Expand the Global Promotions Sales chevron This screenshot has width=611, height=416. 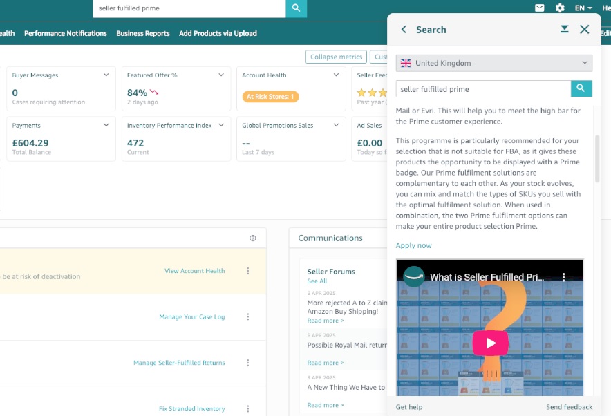pyautogui.click(x=336, y=125)
